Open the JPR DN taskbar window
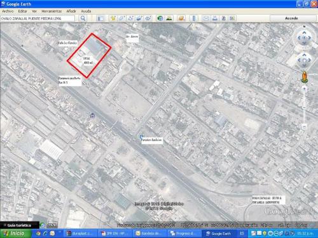Image resolution: width=318 pixels, height=238 pixels. point(114,234)
